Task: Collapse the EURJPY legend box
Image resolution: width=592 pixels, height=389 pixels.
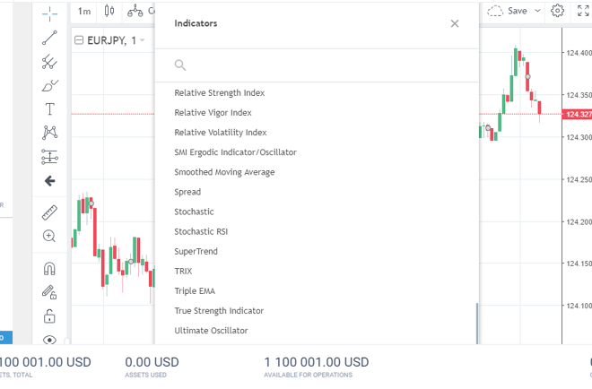Action: pos(79,41)
